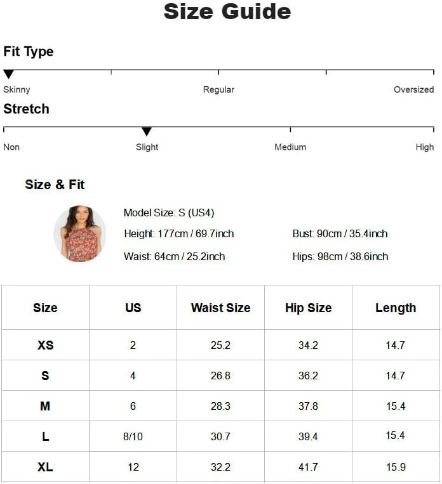Viewport: 442px width, 484px height.
Task: Click the 41.7 hip size cell
Action: pyautogui.click(x=308, y=467)
